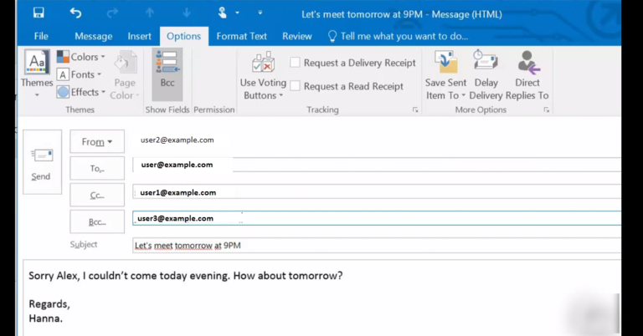Image resolution: width=643 pixels, height=336 pixels.
Task: Open the File tab
Action: coord(41,37)
